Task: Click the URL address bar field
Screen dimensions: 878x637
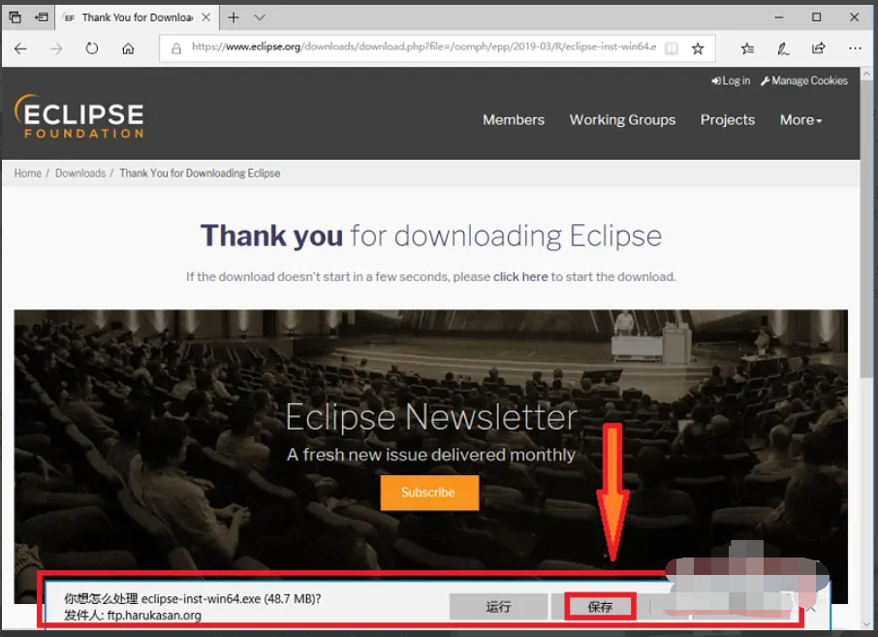Action: coord(417,48)
